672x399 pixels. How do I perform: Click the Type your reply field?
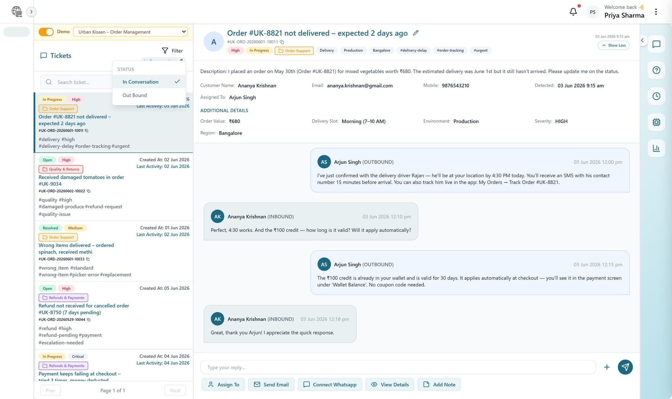point(398,367)
